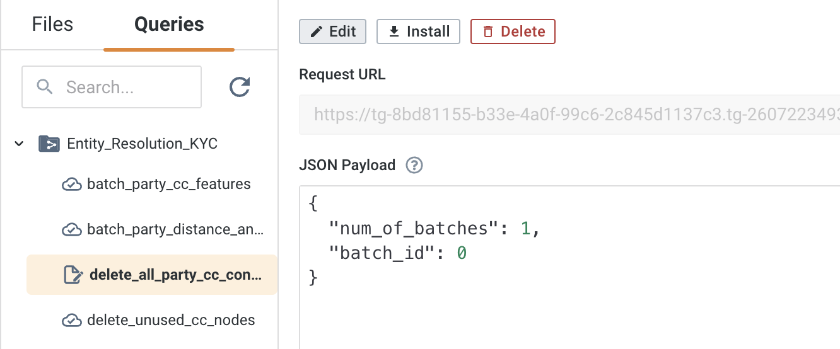Screen dimensions: 840x349
Task: Click the Install button
Action: tap(418, 31)
